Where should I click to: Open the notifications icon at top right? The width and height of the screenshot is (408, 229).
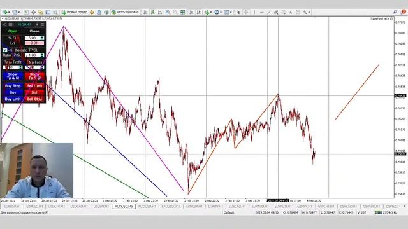tap(404, 11)
